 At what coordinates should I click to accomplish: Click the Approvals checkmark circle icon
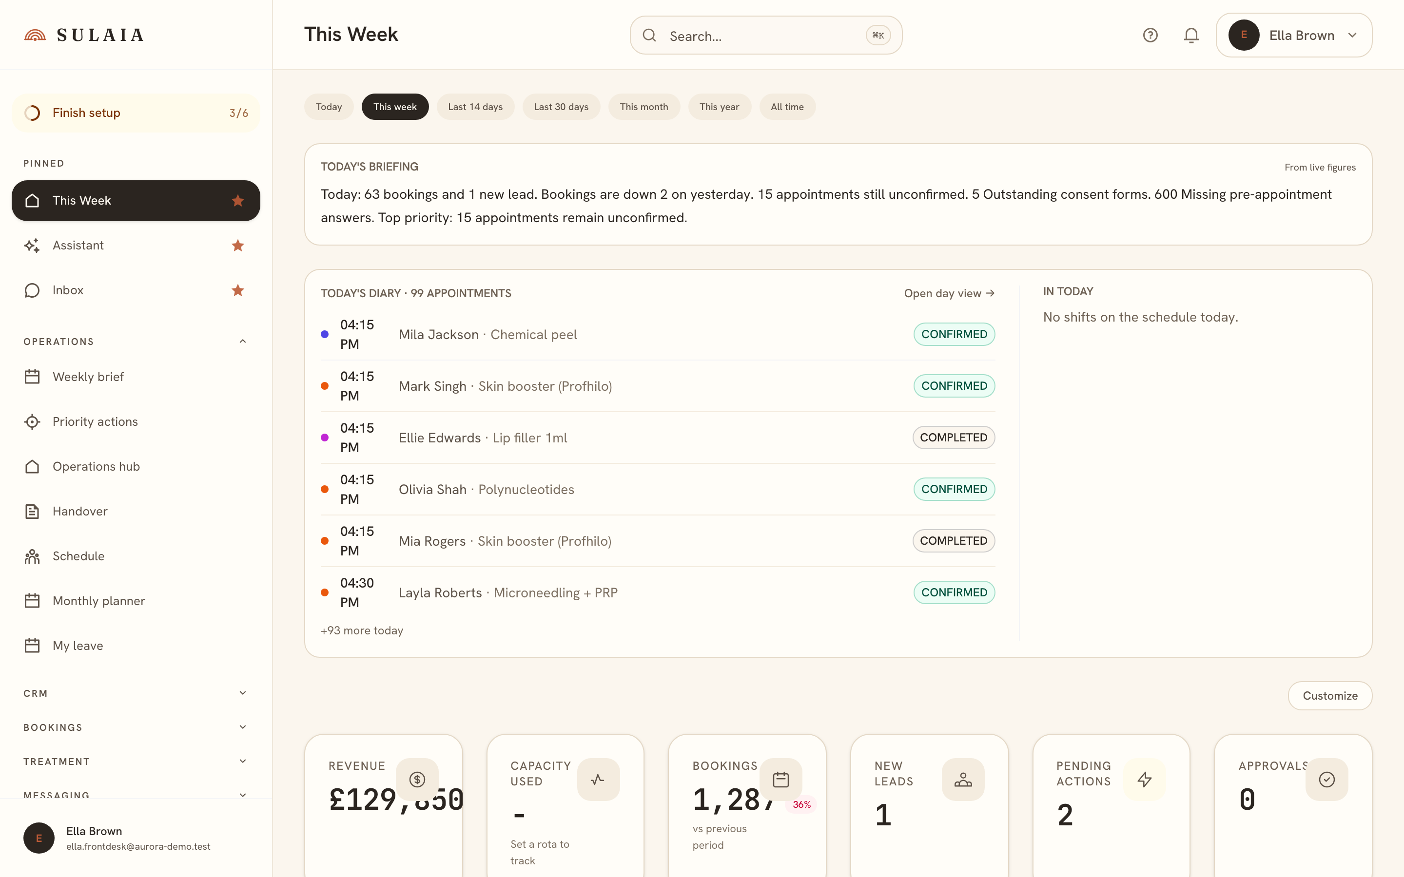[1327, 779]
